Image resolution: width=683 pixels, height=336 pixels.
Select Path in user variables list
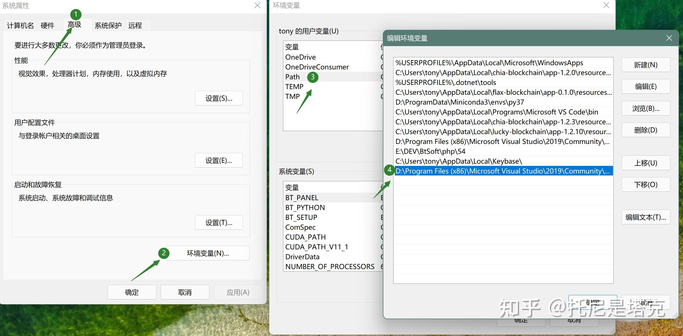(293, 77)
